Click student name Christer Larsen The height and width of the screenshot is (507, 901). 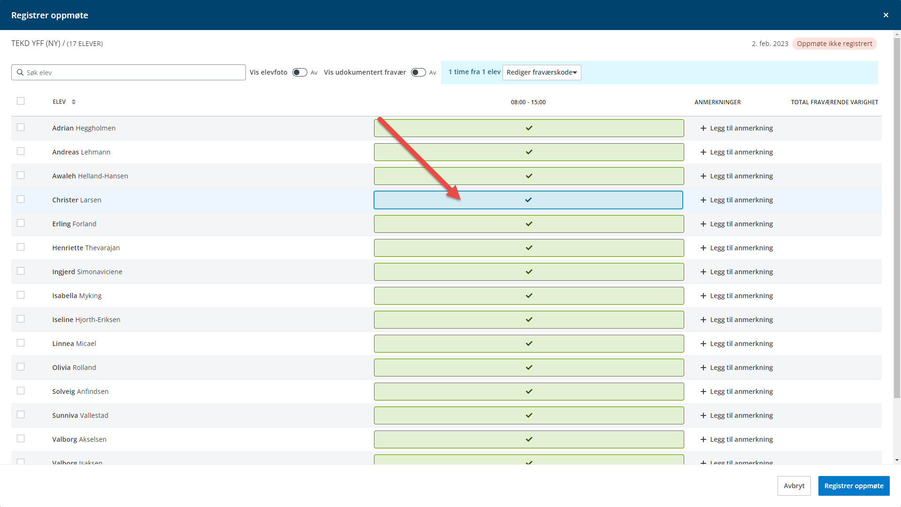[x=76, y=200]
